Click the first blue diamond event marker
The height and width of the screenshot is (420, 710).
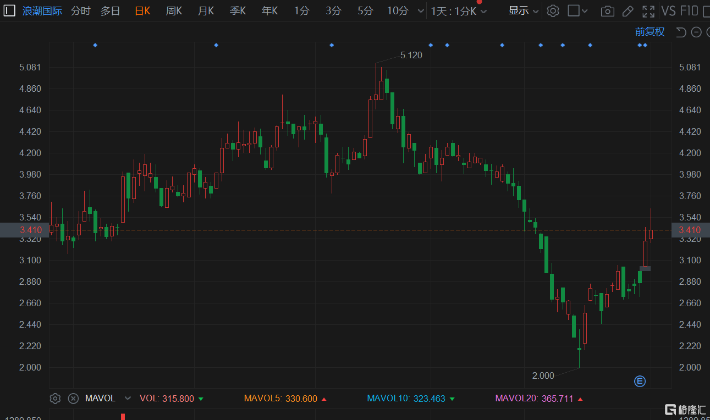[95, 45]
